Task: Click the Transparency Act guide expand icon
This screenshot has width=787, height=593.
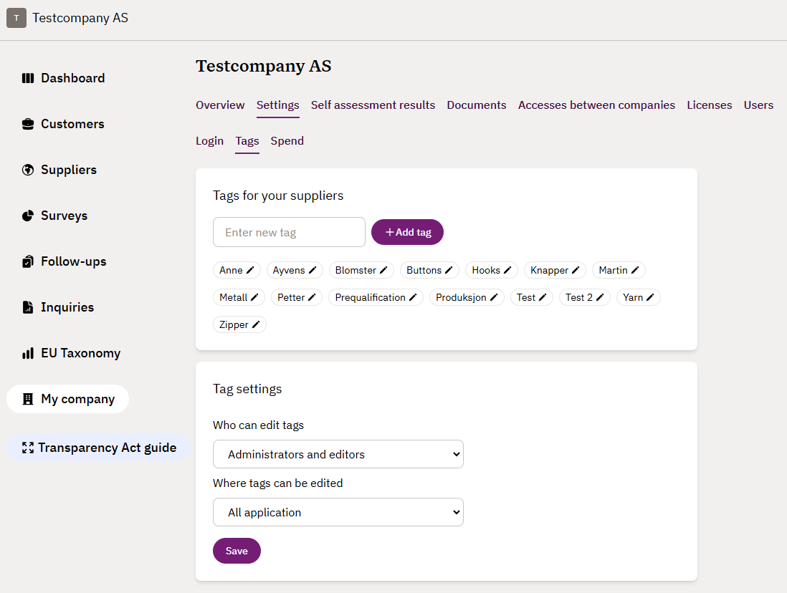Action: (28, 448)
